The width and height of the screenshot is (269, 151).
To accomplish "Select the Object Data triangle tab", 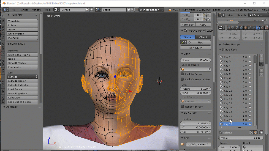I will pyautogui.click(x=258, y=28).
